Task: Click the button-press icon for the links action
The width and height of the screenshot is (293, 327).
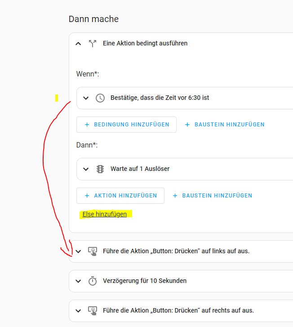Action: [93, 251]
